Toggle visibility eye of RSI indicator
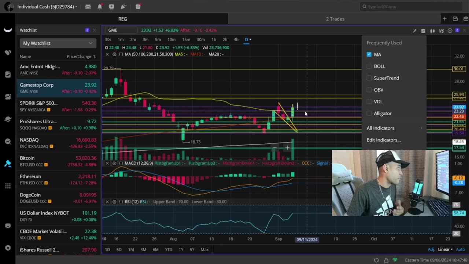Screen dimensions: 469x264 (114, 202)
